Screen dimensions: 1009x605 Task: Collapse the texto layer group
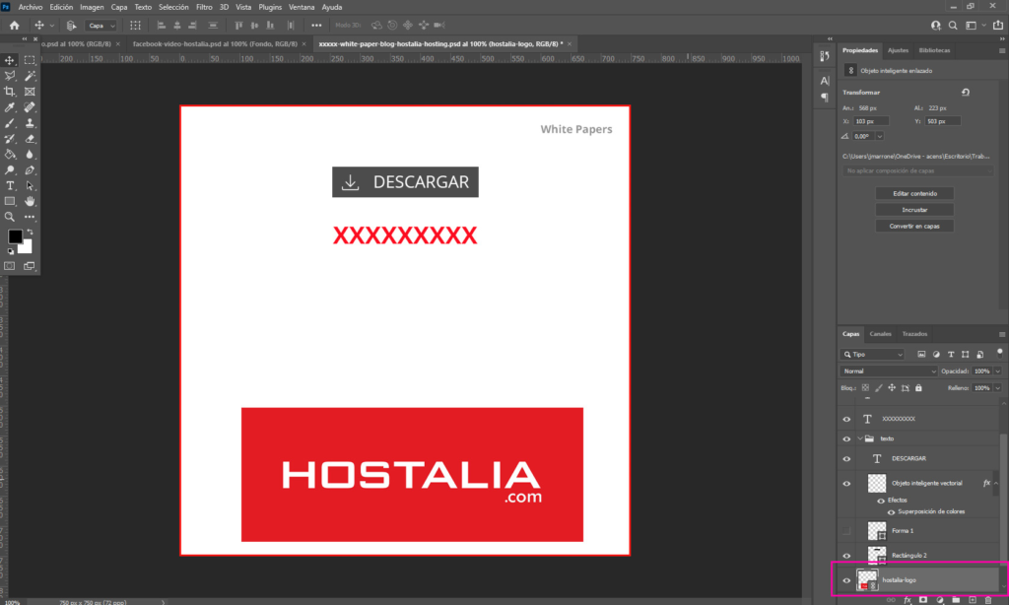point(859,438)
